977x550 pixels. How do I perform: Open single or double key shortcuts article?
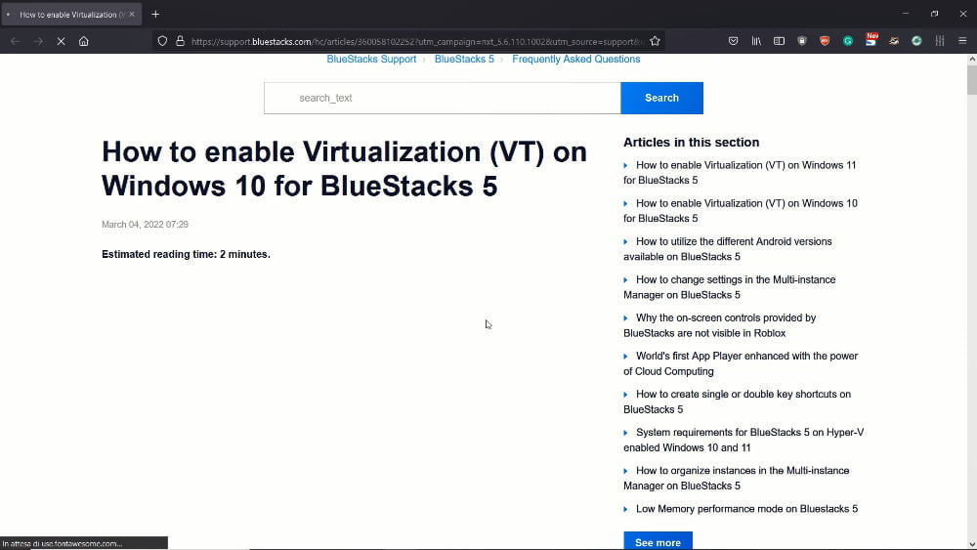click(737, 402)
